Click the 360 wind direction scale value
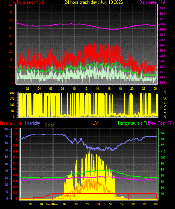The height and width of the screenshot is (209, 175). click(12, 93)
